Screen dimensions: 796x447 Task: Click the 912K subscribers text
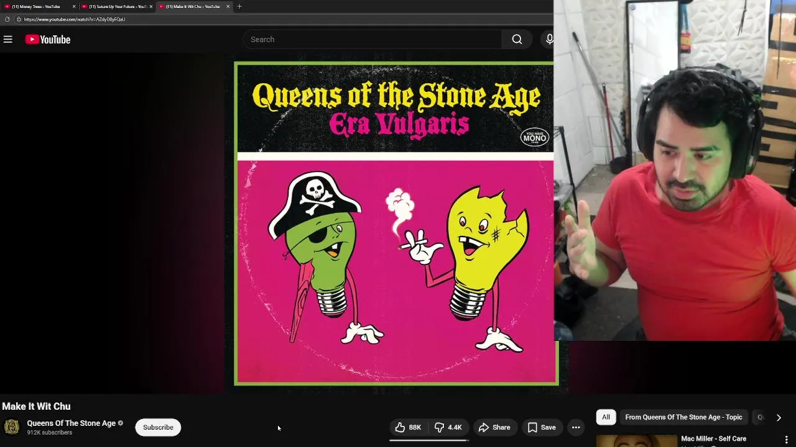point(50,433)
